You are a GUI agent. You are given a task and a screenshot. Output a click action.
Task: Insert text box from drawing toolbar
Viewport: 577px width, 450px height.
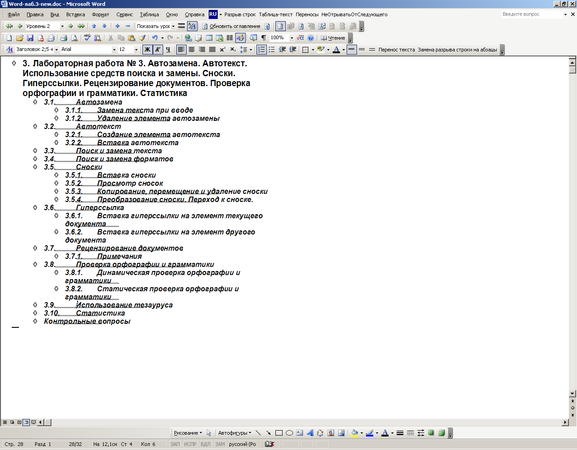click(x=300, y=433)
